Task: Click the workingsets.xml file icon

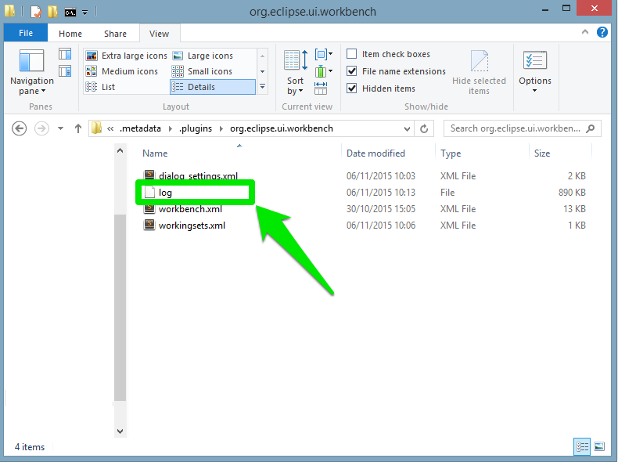Action: pos(149,226)
